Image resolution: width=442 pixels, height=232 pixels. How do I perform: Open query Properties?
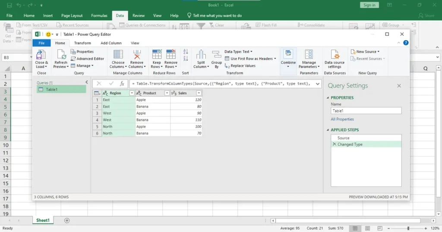tap(82, 52)
